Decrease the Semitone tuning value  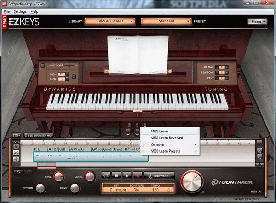coord(217,72)
